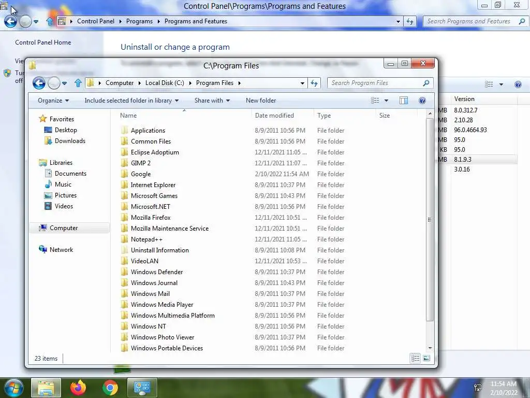
Task: Select Common Files folder
Action: (151, 141)
